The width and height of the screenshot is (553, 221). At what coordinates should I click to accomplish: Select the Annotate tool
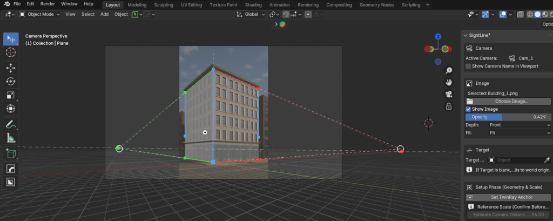click(x=11, y=124)
